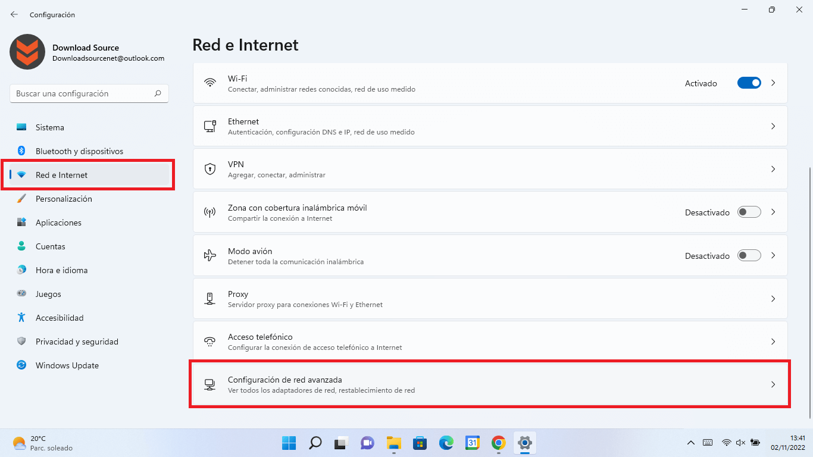
Task: Click the battery icon in the system tray
Action: coord(756,443)
